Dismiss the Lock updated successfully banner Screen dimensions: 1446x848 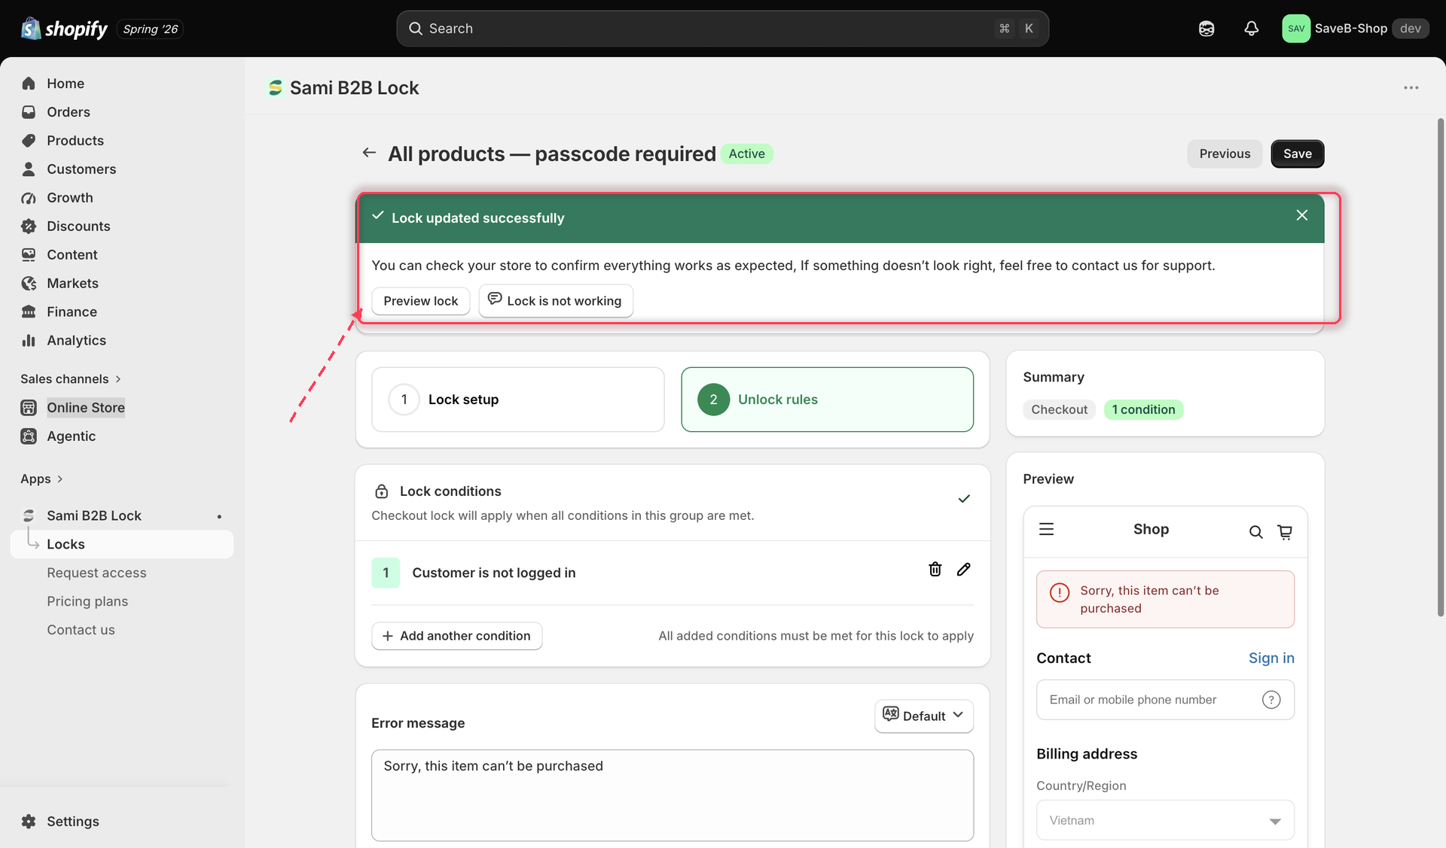coord(1301,215)
